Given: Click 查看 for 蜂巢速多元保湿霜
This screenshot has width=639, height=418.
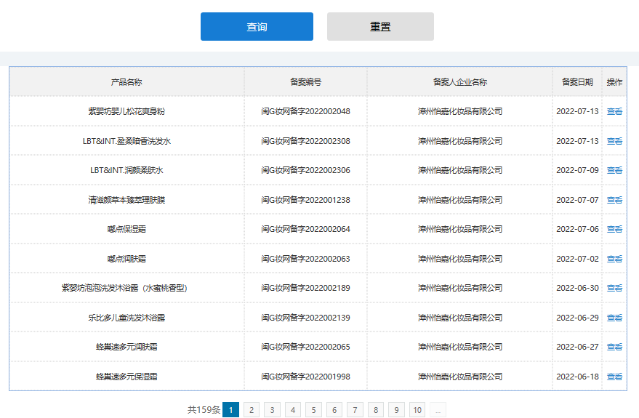Looking at the screenshot, I should click(x=614, y=377).
